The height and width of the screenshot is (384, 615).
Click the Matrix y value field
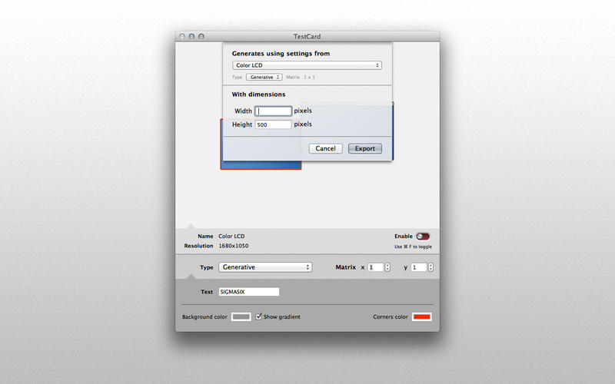pyautogui.click(x=418, y=267)
